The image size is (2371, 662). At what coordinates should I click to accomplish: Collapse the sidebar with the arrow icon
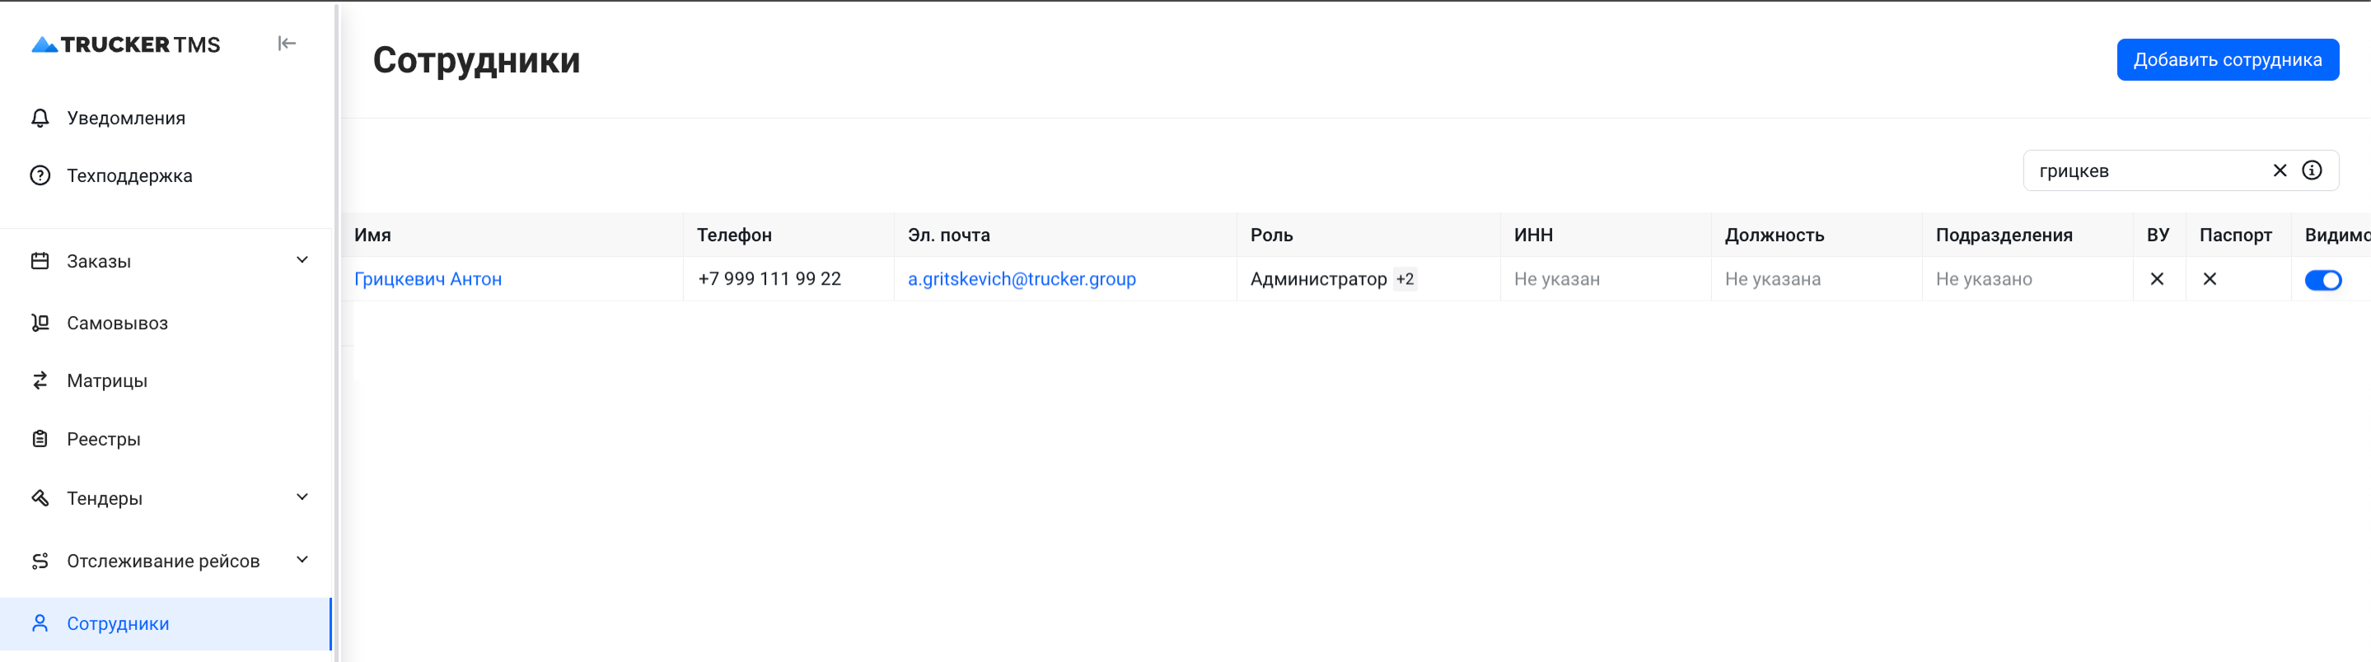coord(286,43)
